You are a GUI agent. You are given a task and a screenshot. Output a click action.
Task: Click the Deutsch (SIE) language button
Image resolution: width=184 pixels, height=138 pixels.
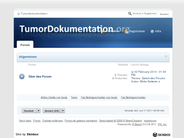pos(52,111)
